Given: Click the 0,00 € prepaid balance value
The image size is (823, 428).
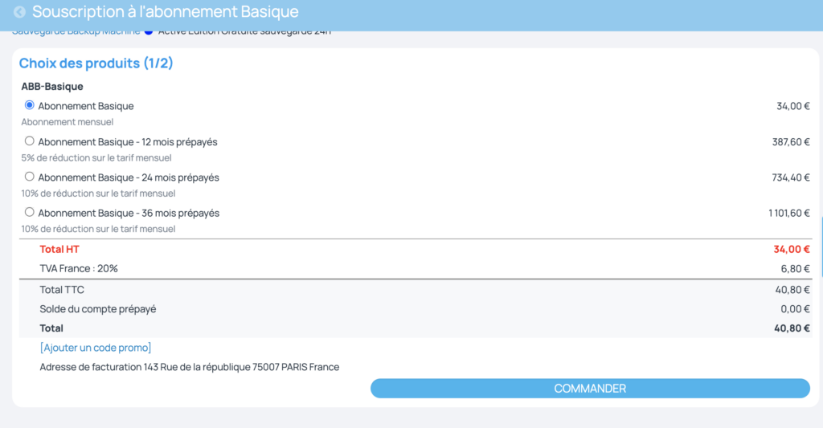Looking at the screenshot, I should click(x=795, y=309).
